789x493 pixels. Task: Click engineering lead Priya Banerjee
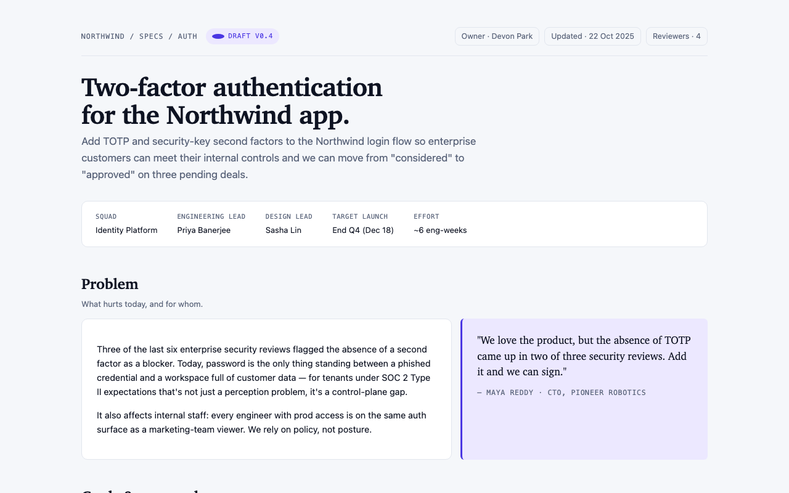pos(204,230)
